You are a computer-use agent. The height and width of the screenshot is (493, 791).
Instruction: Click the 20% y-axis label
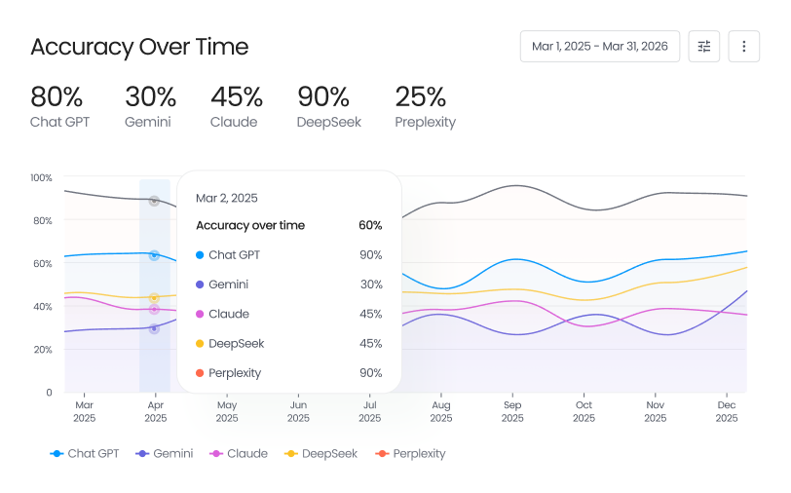click(x=43, y=349)
